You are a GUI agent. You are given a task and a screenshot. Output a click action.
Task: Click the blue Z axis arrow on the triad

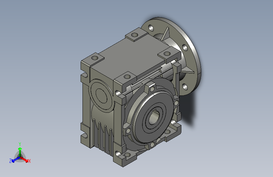(x=16, y=160)
